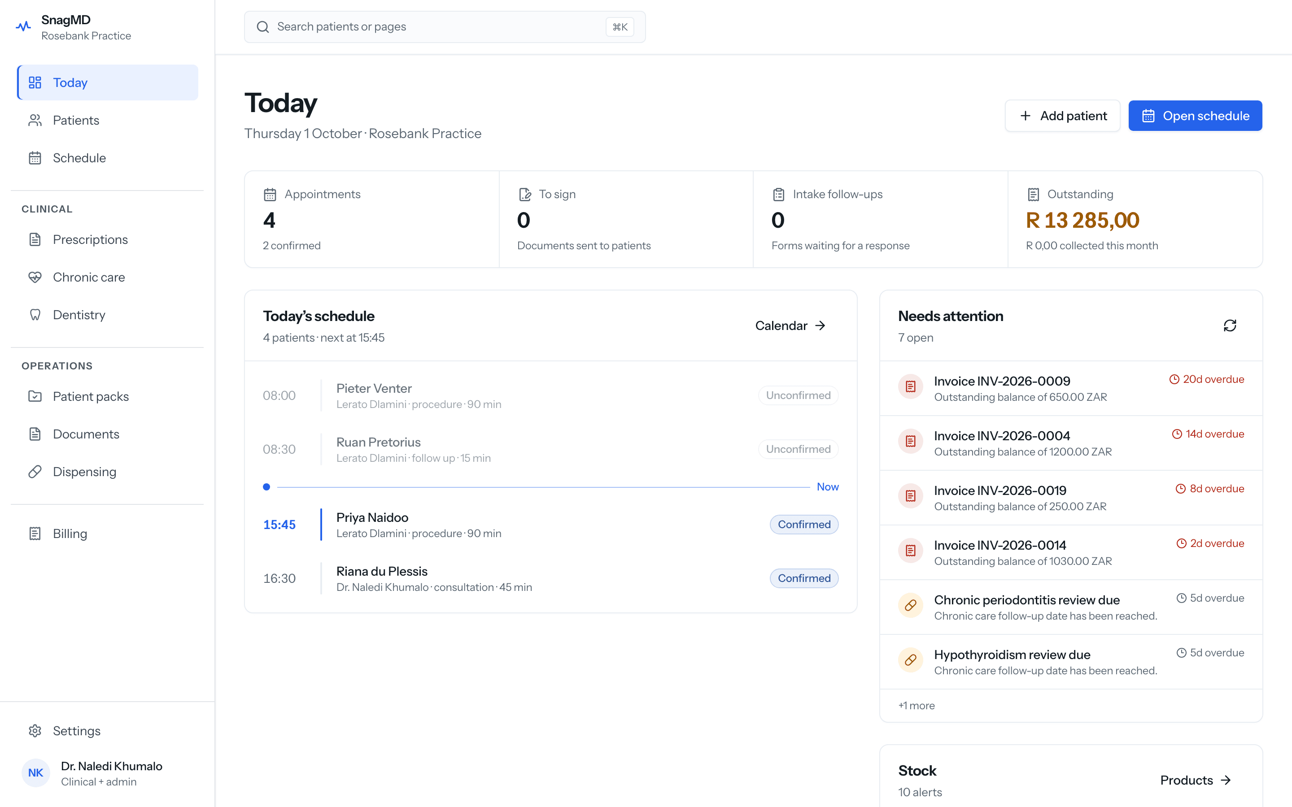This screenshot has width=1292, height=807.
Task: Open the Dispensing section
Action: pyautogui.click(x=108, y=472)
